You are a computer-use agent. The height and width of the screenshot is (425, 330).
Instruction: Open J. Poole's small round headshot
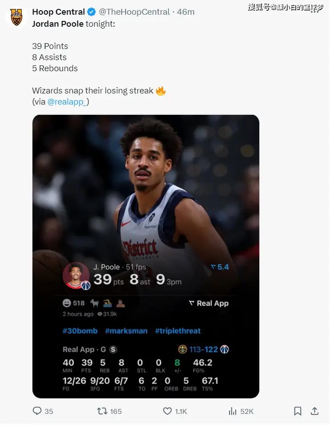tap(76, 275)
